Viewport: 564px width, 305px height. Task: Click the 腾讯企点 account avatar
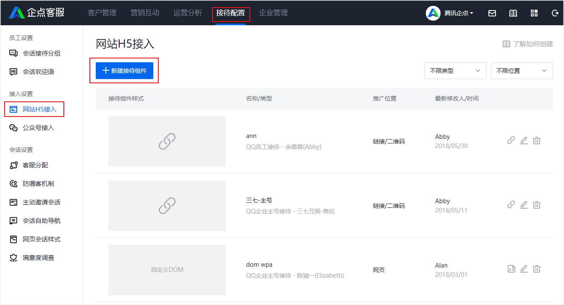433,13
